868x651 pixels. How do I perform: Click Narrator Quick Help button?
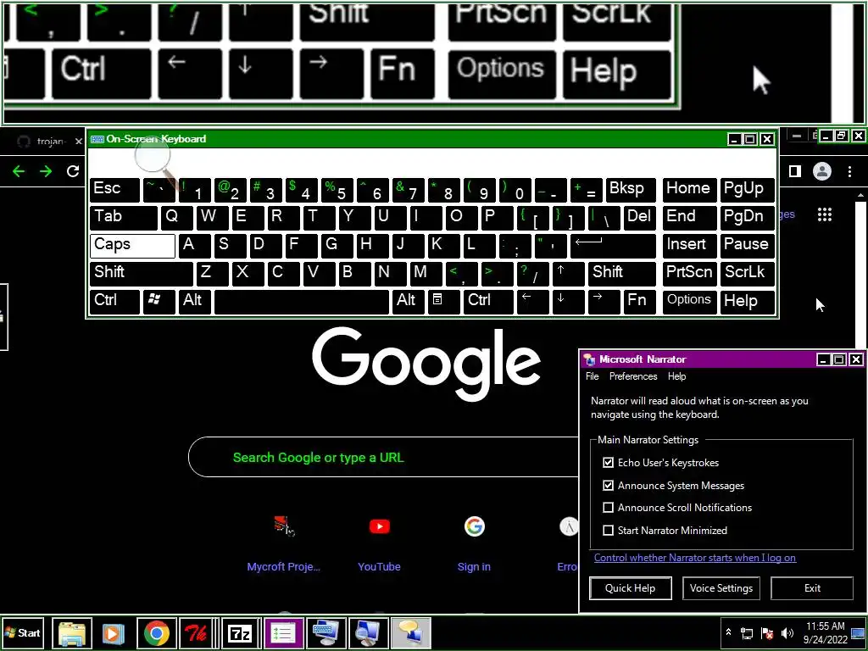coord(631,588)
